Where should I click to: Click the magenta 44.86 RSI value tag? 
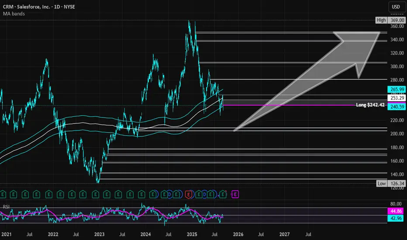tap(396, 211)
